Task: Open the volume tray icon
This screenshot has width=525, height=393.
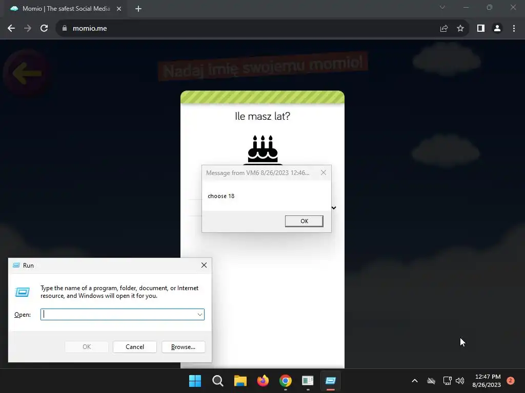Action: pos(460,381)
